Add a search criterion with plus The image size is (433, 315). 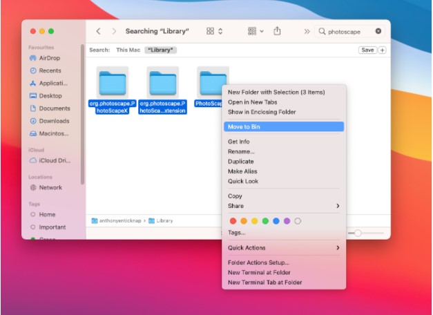(382, 50)
